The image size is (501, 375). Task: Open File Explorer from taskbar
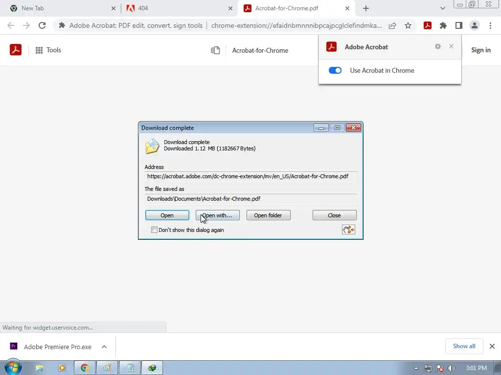pyautogui.click(x=39, y=368)
